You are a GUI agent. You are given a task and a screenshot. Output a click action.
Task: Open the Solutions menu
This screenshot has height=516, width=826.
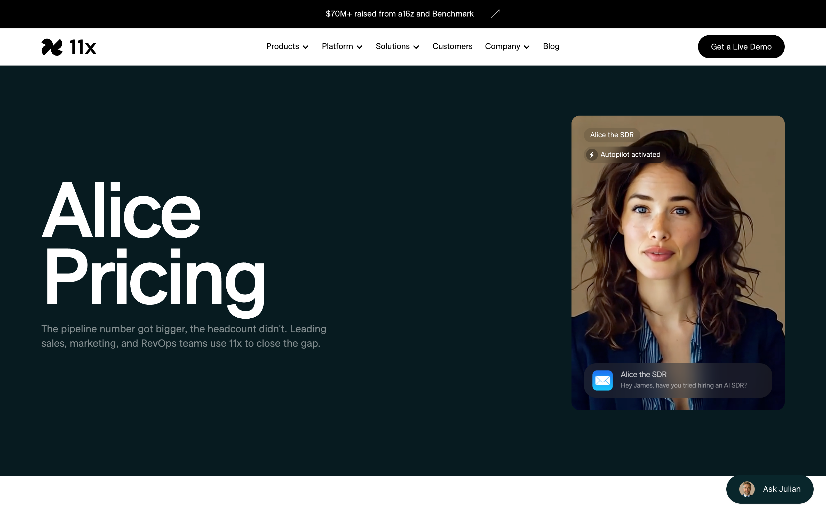pos(397,46)
